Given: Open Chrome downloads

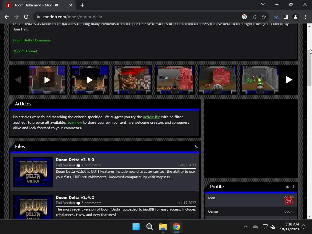Looking at the screenshot, I should click(x=276, y=17).
